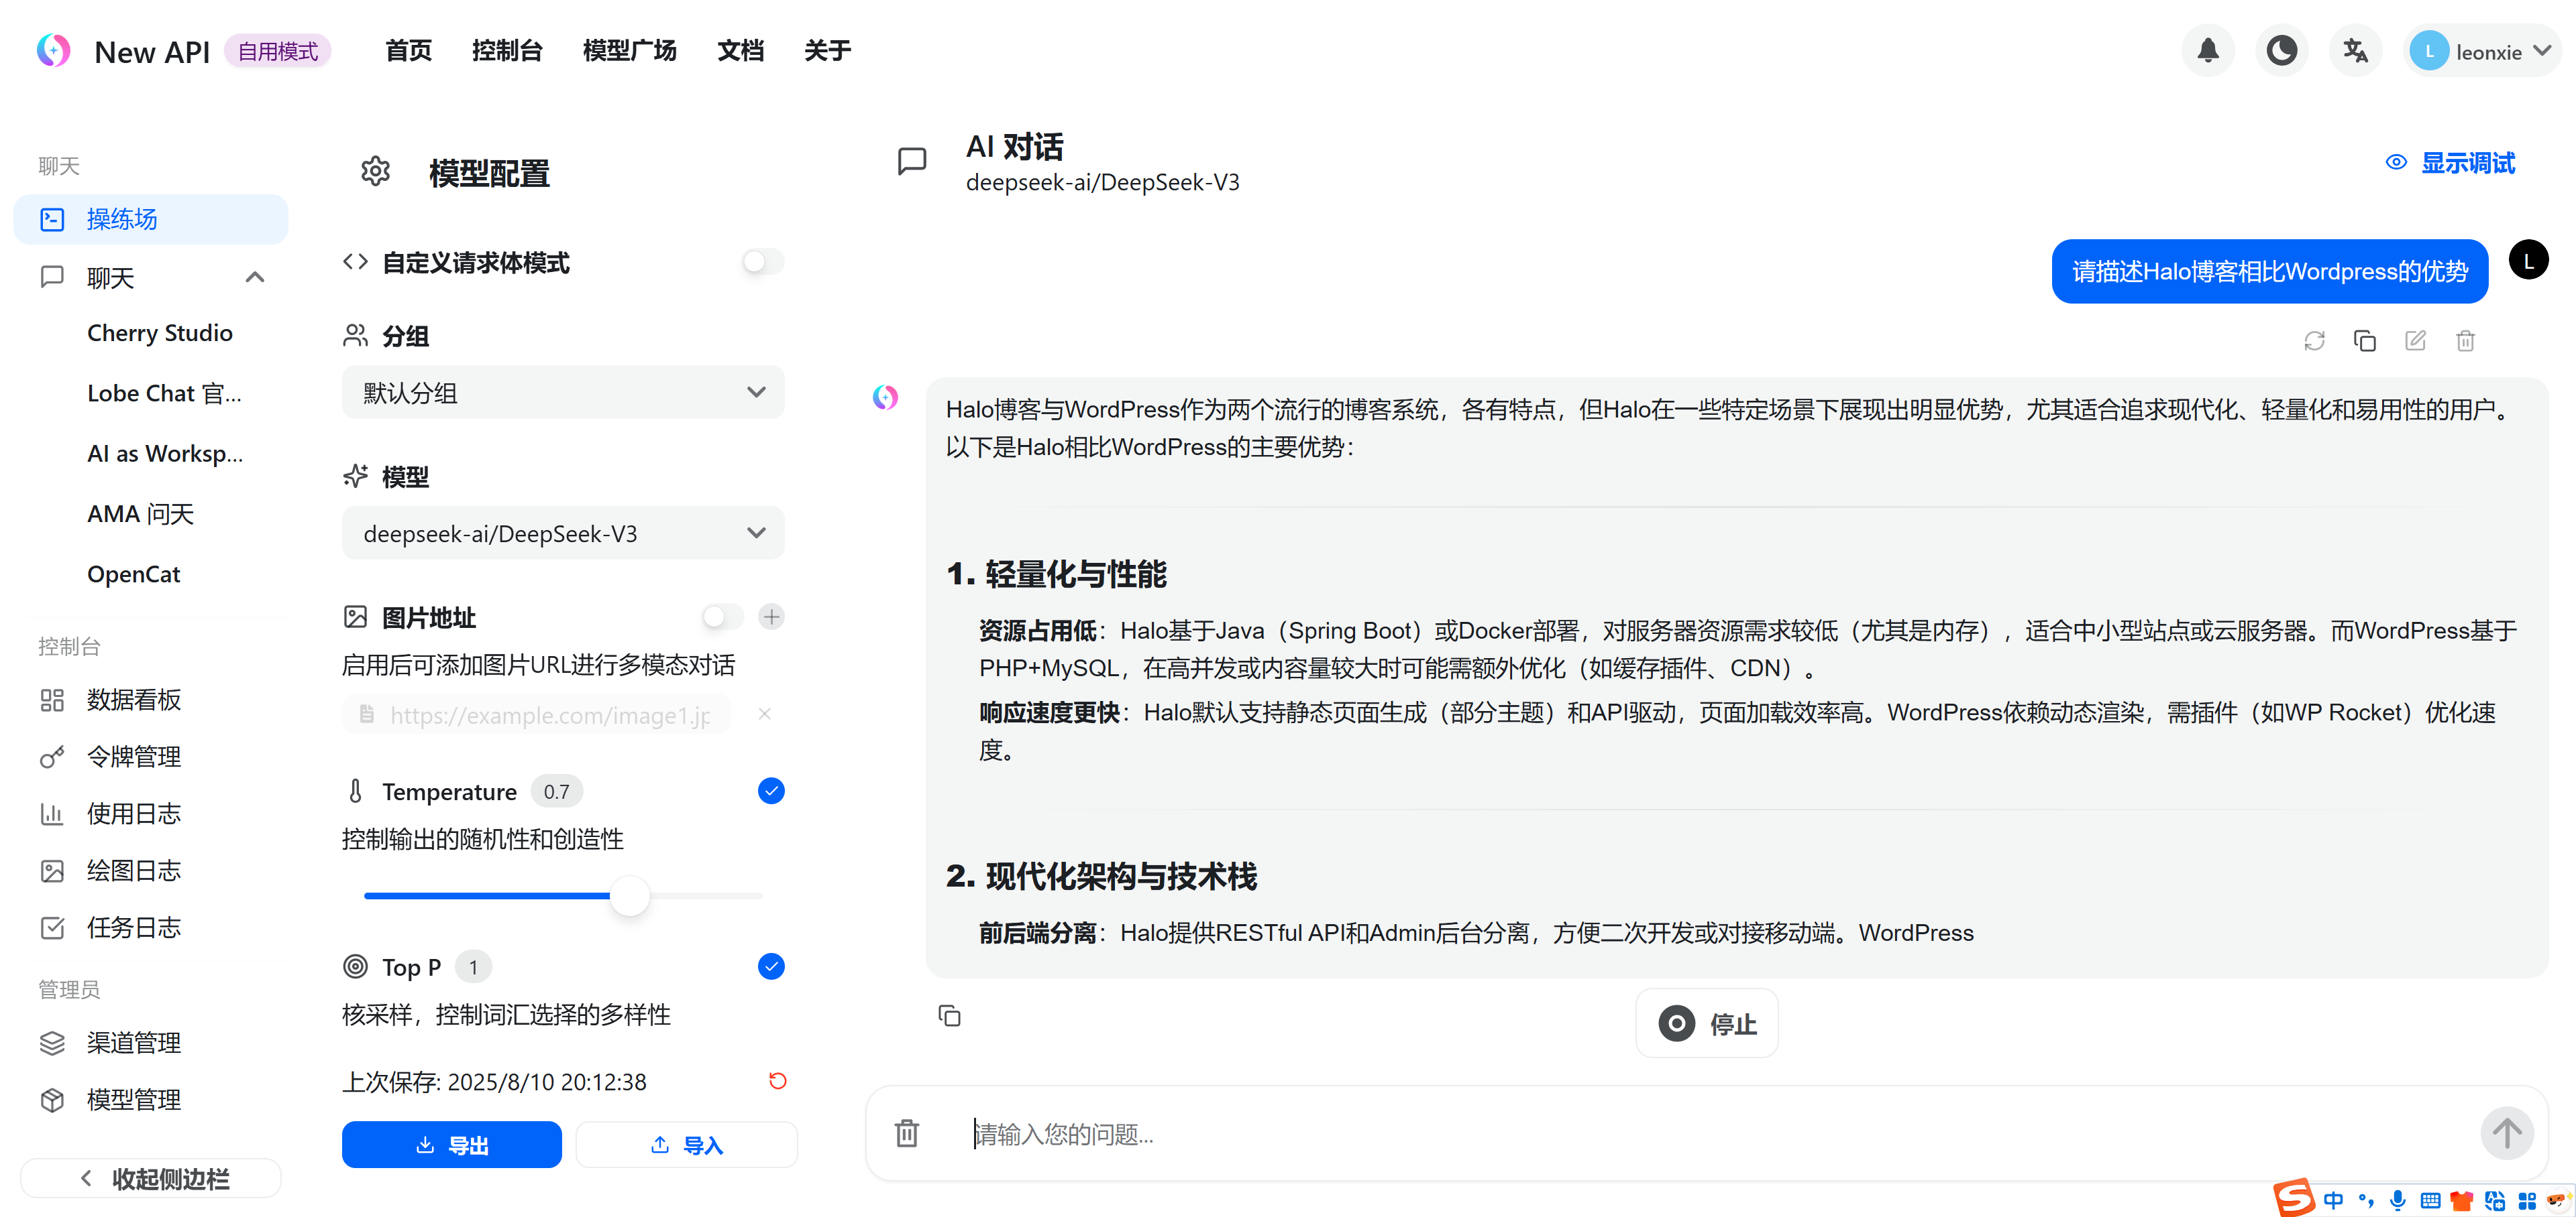Expand the deepseek-ai/DeepSeek-V3 model dropdown
This screenshot has height=1217, width=2576.
[563, 533]
